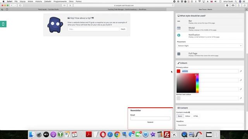Click the rainbow hue slider strip

197,83
